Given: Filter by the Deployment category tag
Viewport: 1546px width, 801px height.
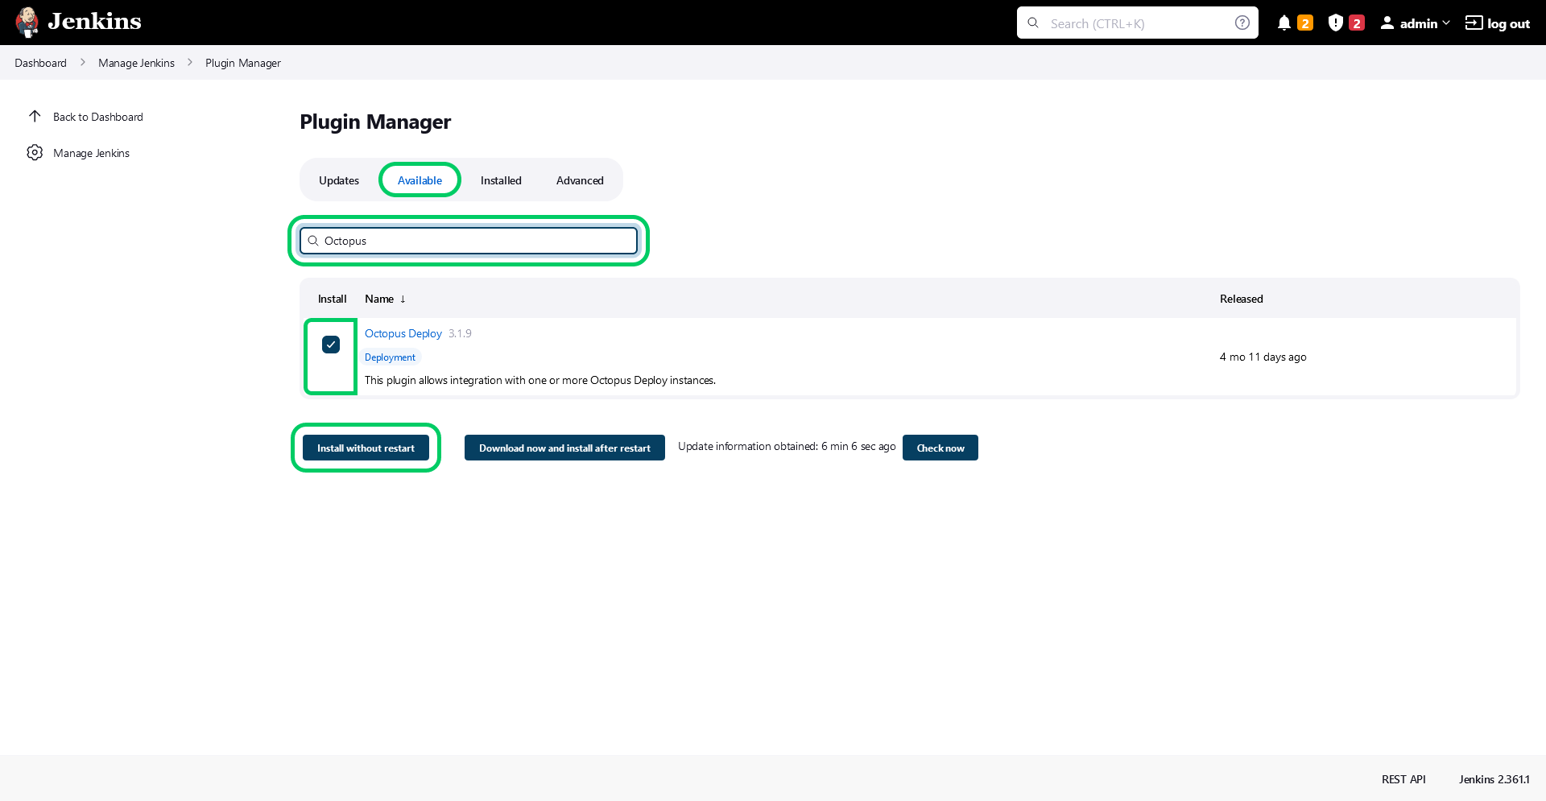Looking at the screenshot, I should [390, 357].
